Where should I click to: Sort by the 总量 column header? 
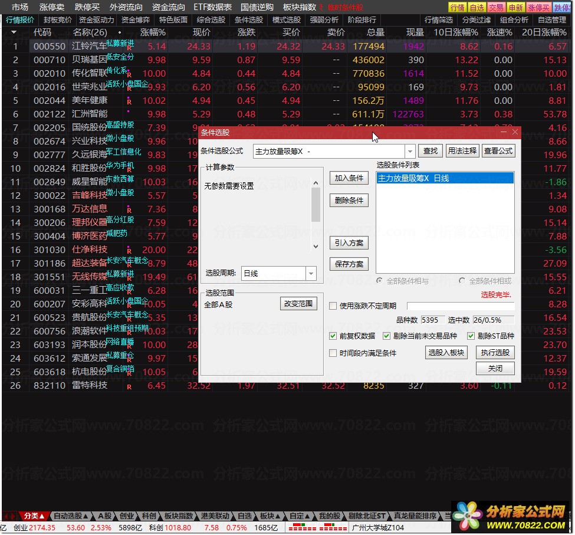(375, 32)
